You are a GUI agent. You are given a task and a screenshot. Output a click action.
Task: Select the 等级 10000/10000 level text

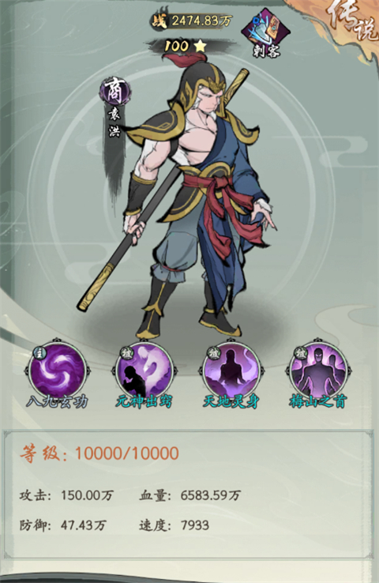click(99, 453)
